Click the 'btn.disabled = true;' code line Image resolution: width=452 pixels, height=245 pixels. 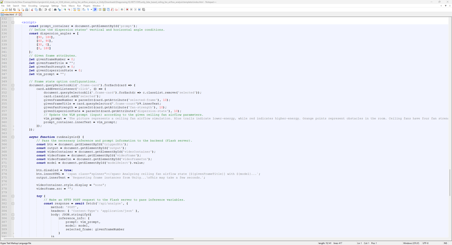pos(54,170)
